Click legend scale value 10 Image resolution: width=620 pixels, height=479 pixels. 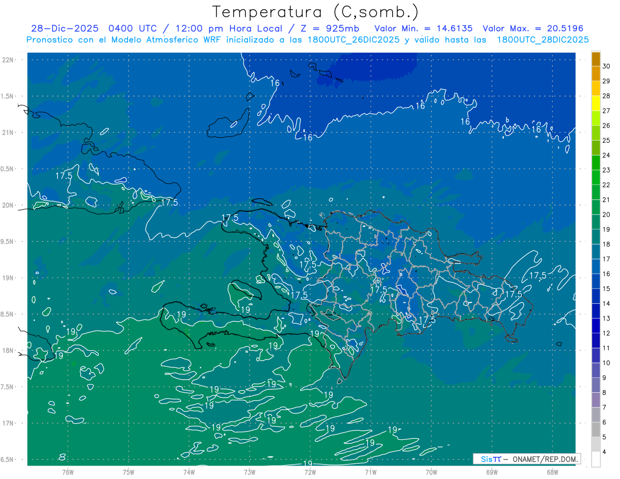[x=607, y=363]
